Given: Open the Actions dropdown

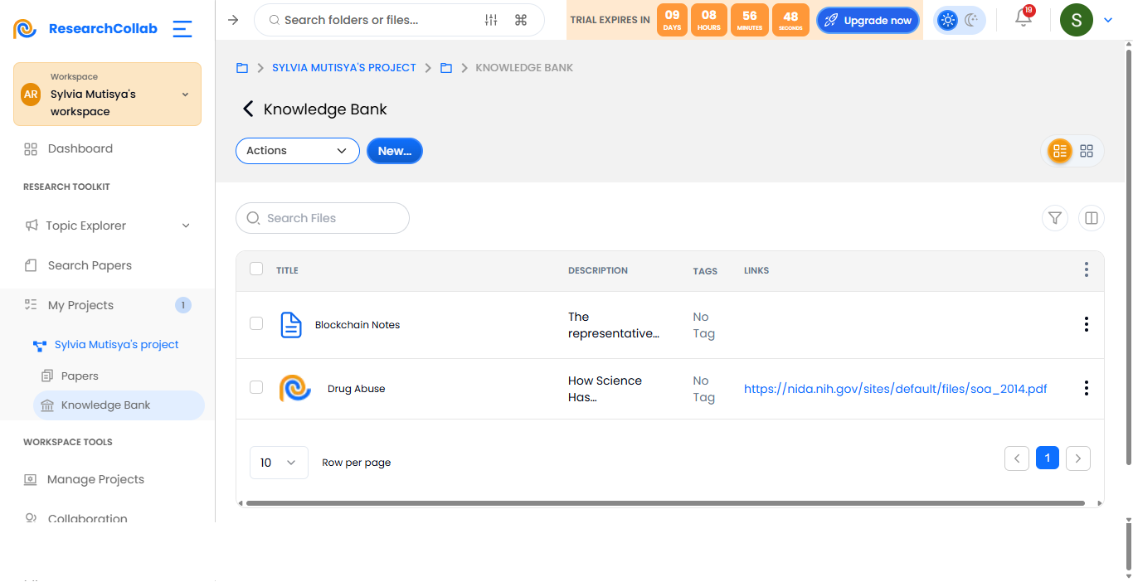Looking at the screenshot, I should [298, 151].
